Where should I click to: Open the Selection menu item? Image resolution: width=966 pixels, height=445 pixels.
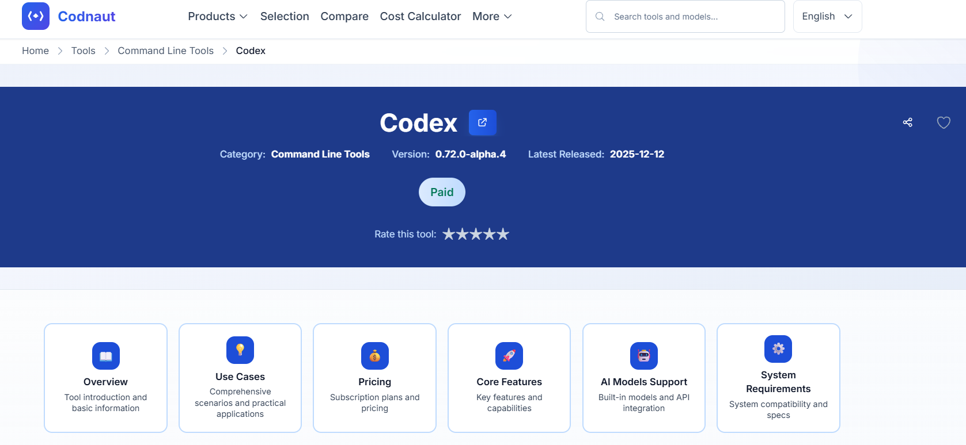point(285,16)
